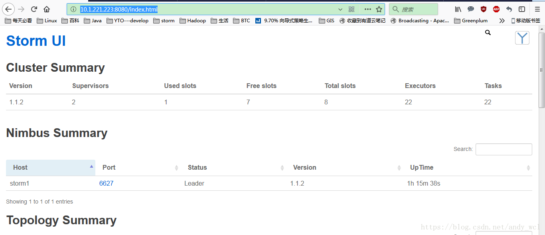Open the 百科 bookmarks folder

pos(71,21)
